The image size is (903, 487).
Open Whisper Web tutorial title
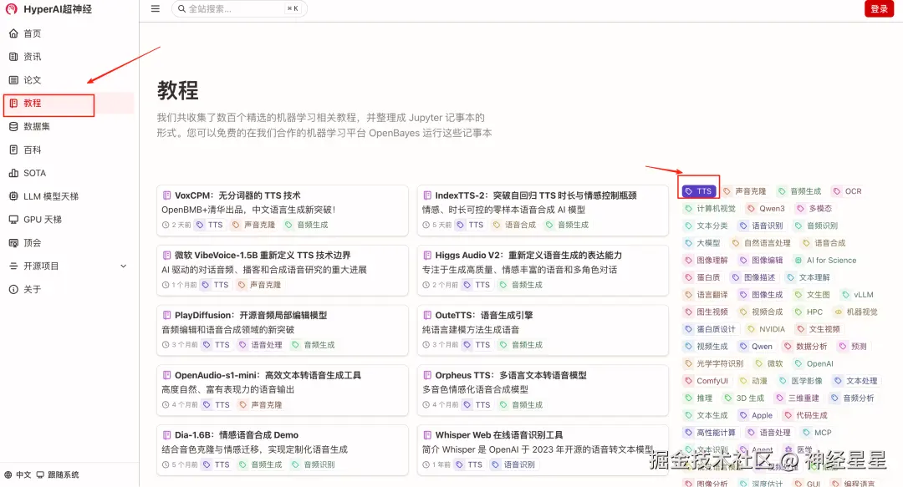coord(499,435)
